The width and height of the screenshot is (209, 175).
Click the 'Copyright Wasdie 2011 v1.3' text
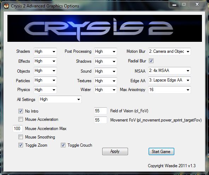click(172, 166)
